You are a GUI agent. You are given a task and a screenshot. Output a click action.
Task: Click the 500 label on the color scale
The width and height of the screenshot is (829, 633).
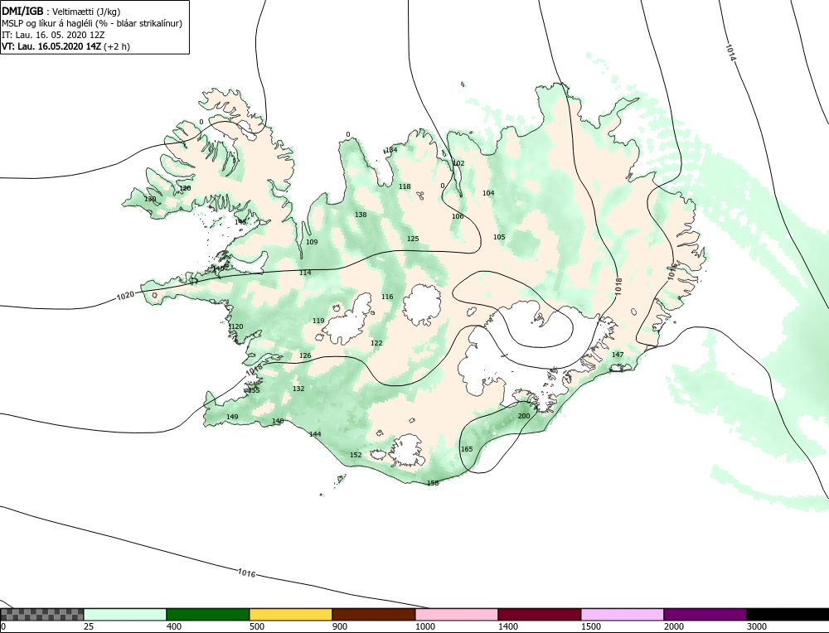(x=256, y=626)
